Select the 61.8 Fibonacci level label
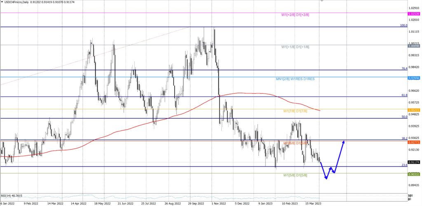Image resolution: width=422 pixels, height=206 pixels. click(x=404, y=95)
